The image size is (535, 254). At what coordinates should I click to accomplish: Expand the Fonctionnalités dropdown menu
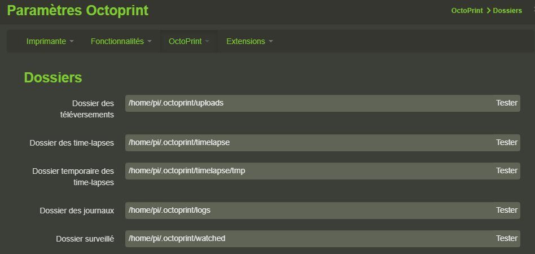coord(121,41)
